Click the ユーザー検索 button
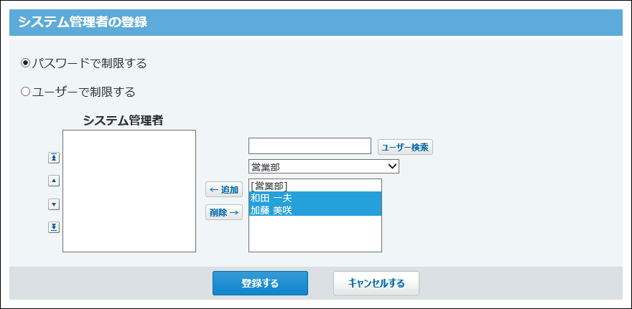 pos(405,147)
